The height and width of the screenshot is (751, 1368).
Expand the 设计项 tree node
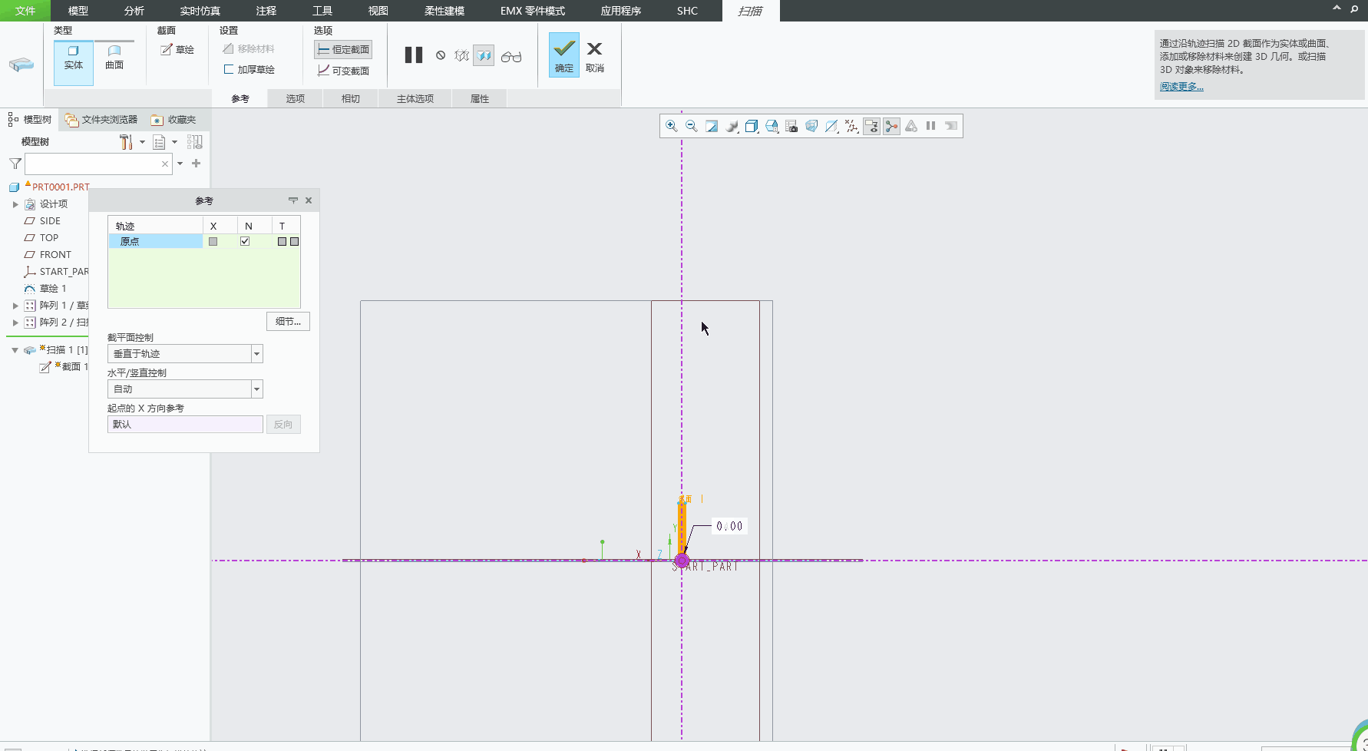tap(15, 204)
